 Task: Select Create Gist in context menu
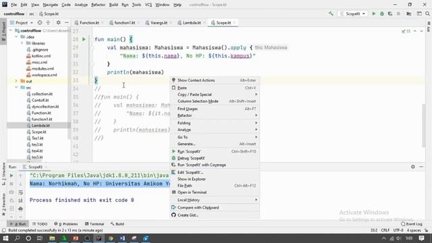click(x=215, y=215)
